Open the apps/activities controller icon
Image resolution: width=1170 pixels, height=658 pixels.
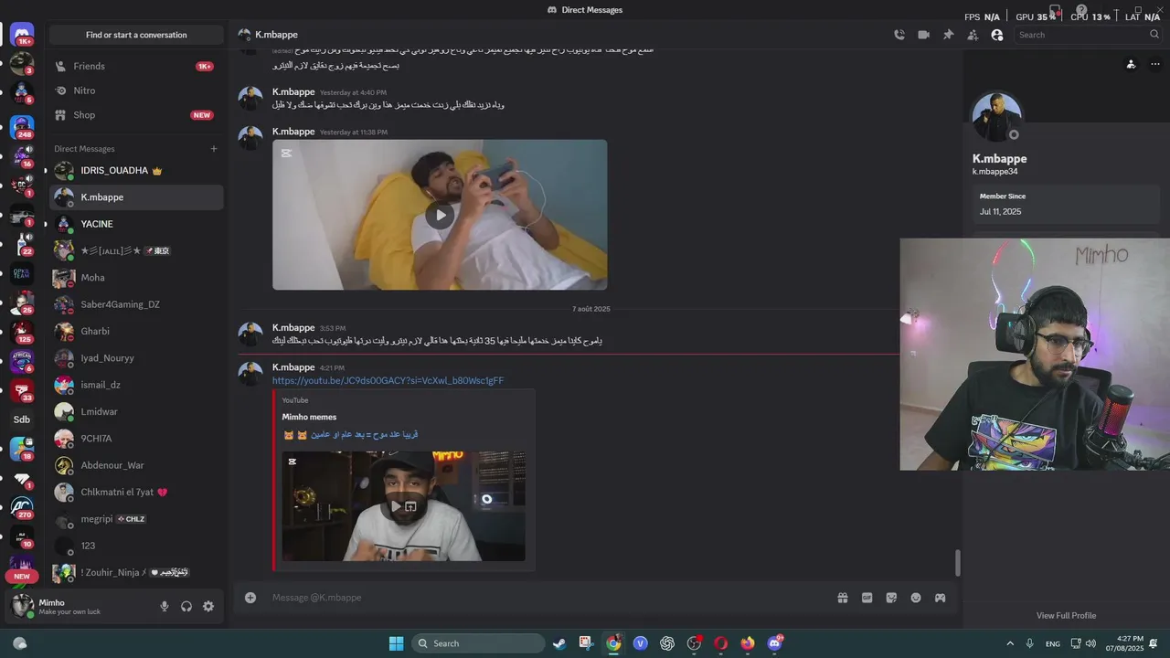click(x=940, y=598)
